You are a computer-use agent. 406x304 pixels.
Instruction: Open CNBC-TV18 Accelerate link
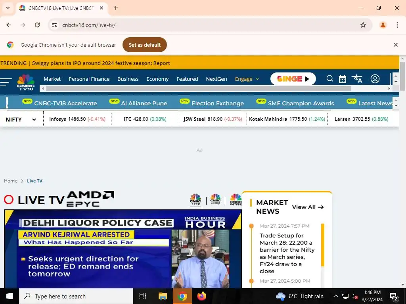(x=65, y=103)
